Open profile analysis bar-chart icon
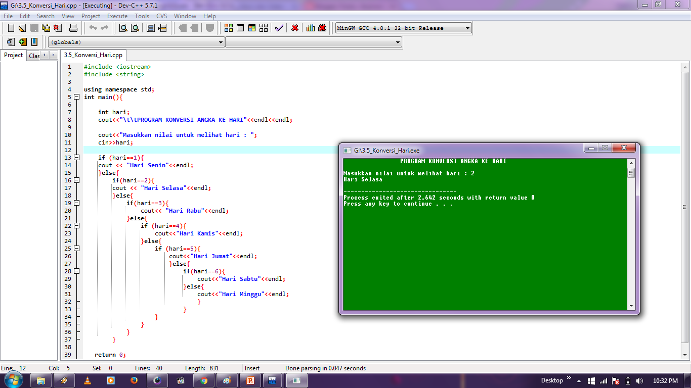 [311, 28]
